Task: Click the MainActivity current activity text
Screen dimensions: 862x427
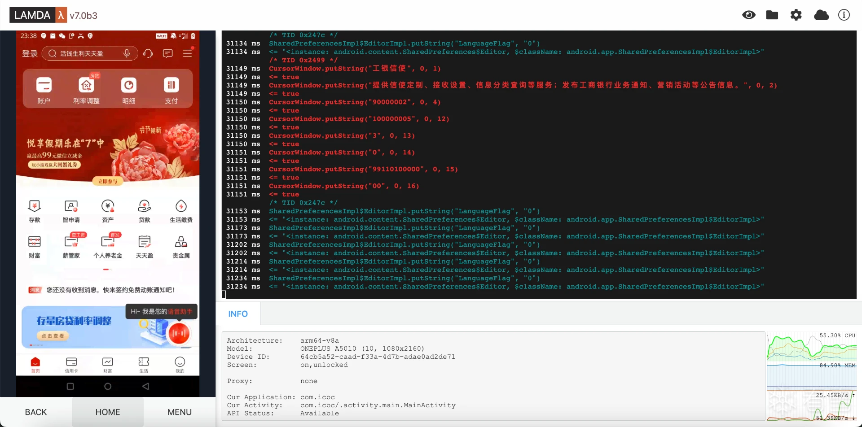Action: pos(378,405)
